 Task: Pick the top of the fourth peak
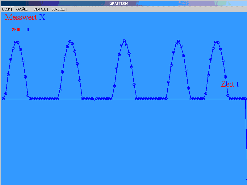pyautogui.click(x=178, y=41)
